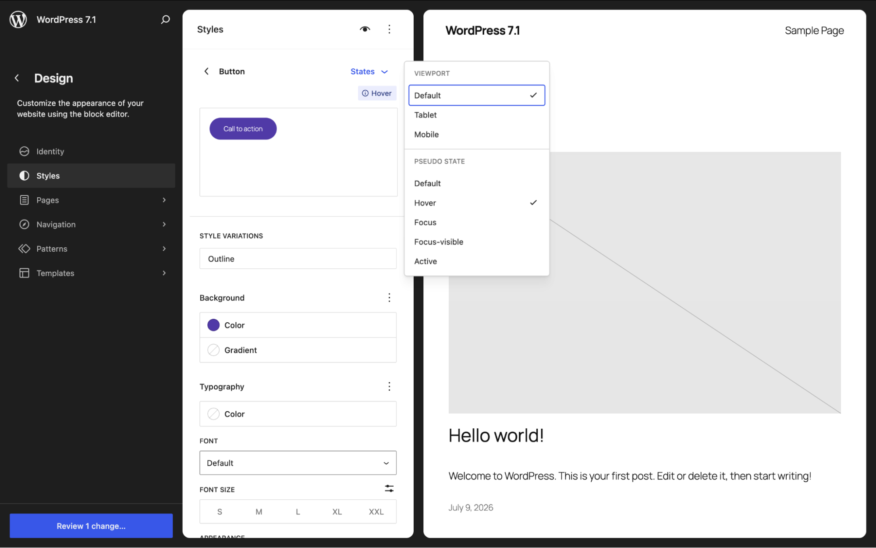The image size is (876, 548).
Task: Select font size S
Action: pyautogui.click(x=220, y=512)
